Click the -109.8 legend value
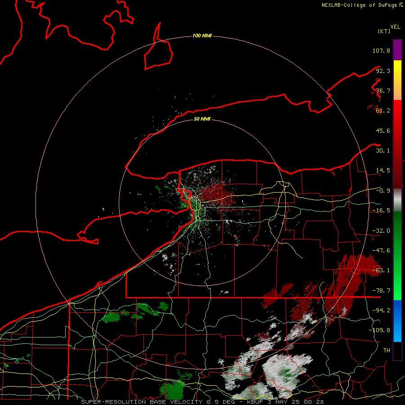The height and width of the screenshot is (405, 405). 379,330
